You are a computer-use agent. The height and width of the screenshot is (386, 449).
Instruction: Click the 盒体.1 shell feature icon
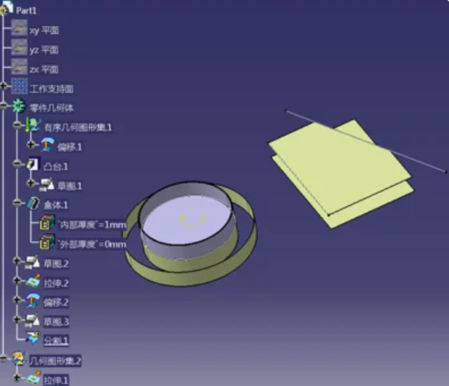[33, 204]
